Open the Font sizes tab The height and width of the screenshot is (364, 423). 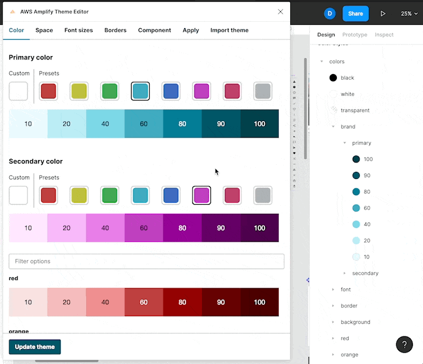(x=78, y=30)
